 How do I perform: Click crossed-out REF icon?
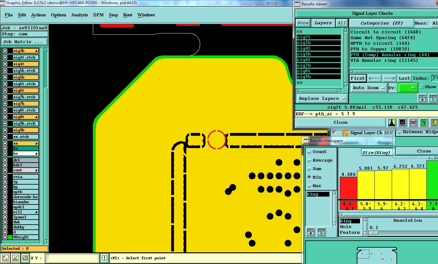413,123
